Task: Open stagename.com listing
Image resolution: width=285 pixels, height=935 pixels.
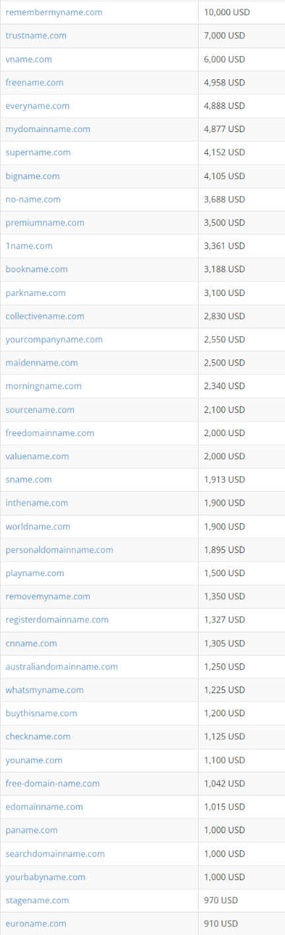Action: point(37,900)
